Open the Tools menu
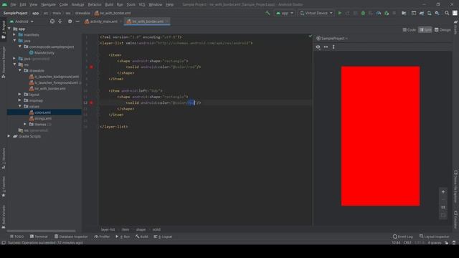 click(131, 5)
